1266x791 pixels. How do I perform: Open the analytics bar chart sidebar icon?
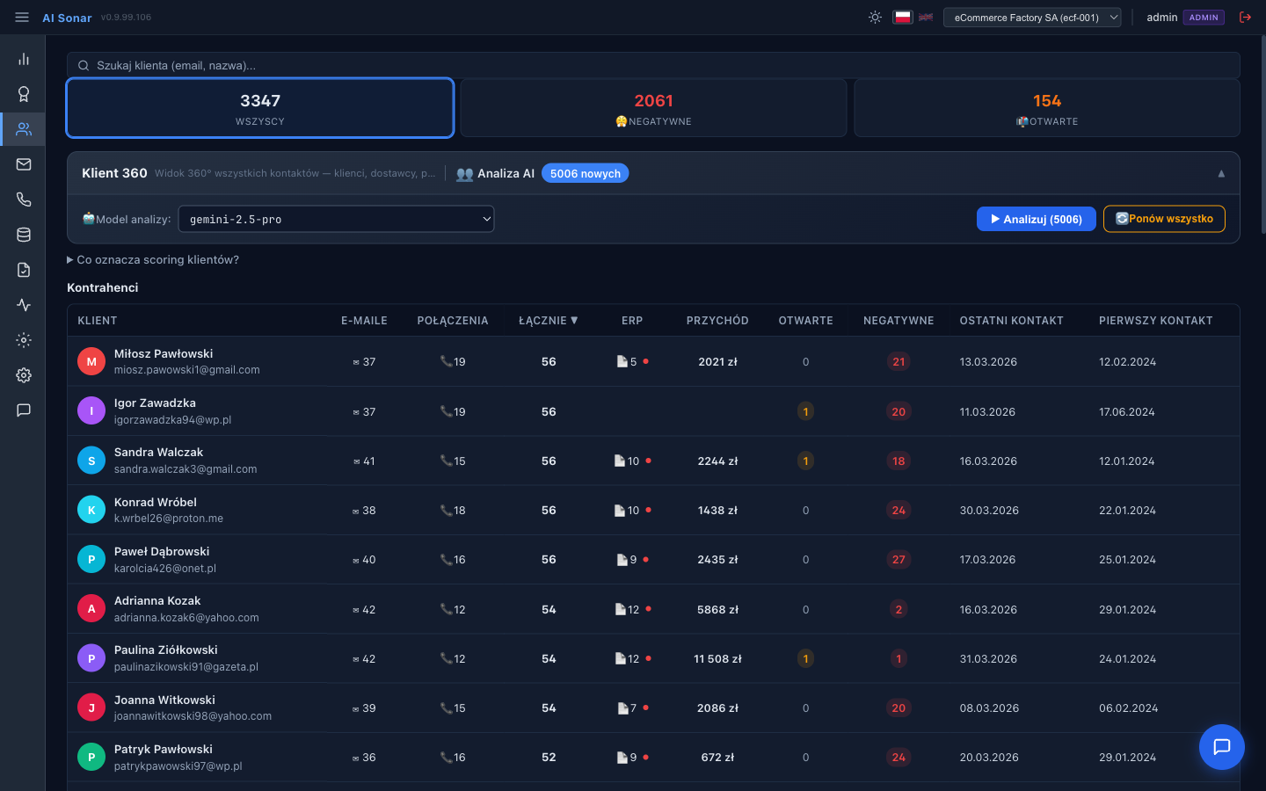click(x=24, y=59)
